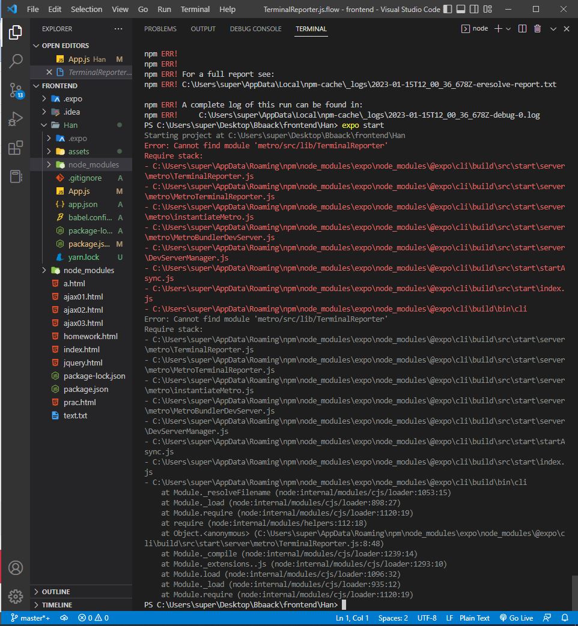Open the Search view icon
578x626 pixels.
pyautogui.click(x=15, y=61)
